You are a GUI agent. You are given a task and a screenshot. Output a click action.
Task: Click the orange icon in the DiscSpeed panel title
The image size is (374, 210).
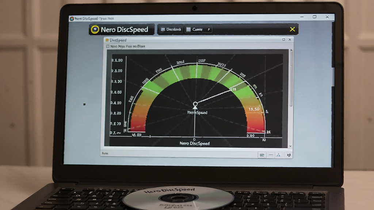point(107,40)
